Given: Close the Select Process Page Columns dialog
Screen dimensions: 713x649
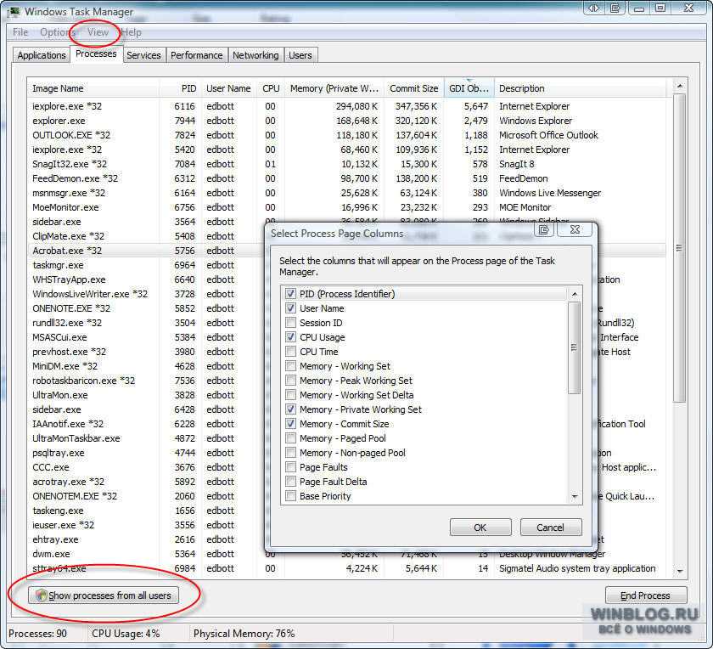Looking at the screenshot, I should (575, 230).
